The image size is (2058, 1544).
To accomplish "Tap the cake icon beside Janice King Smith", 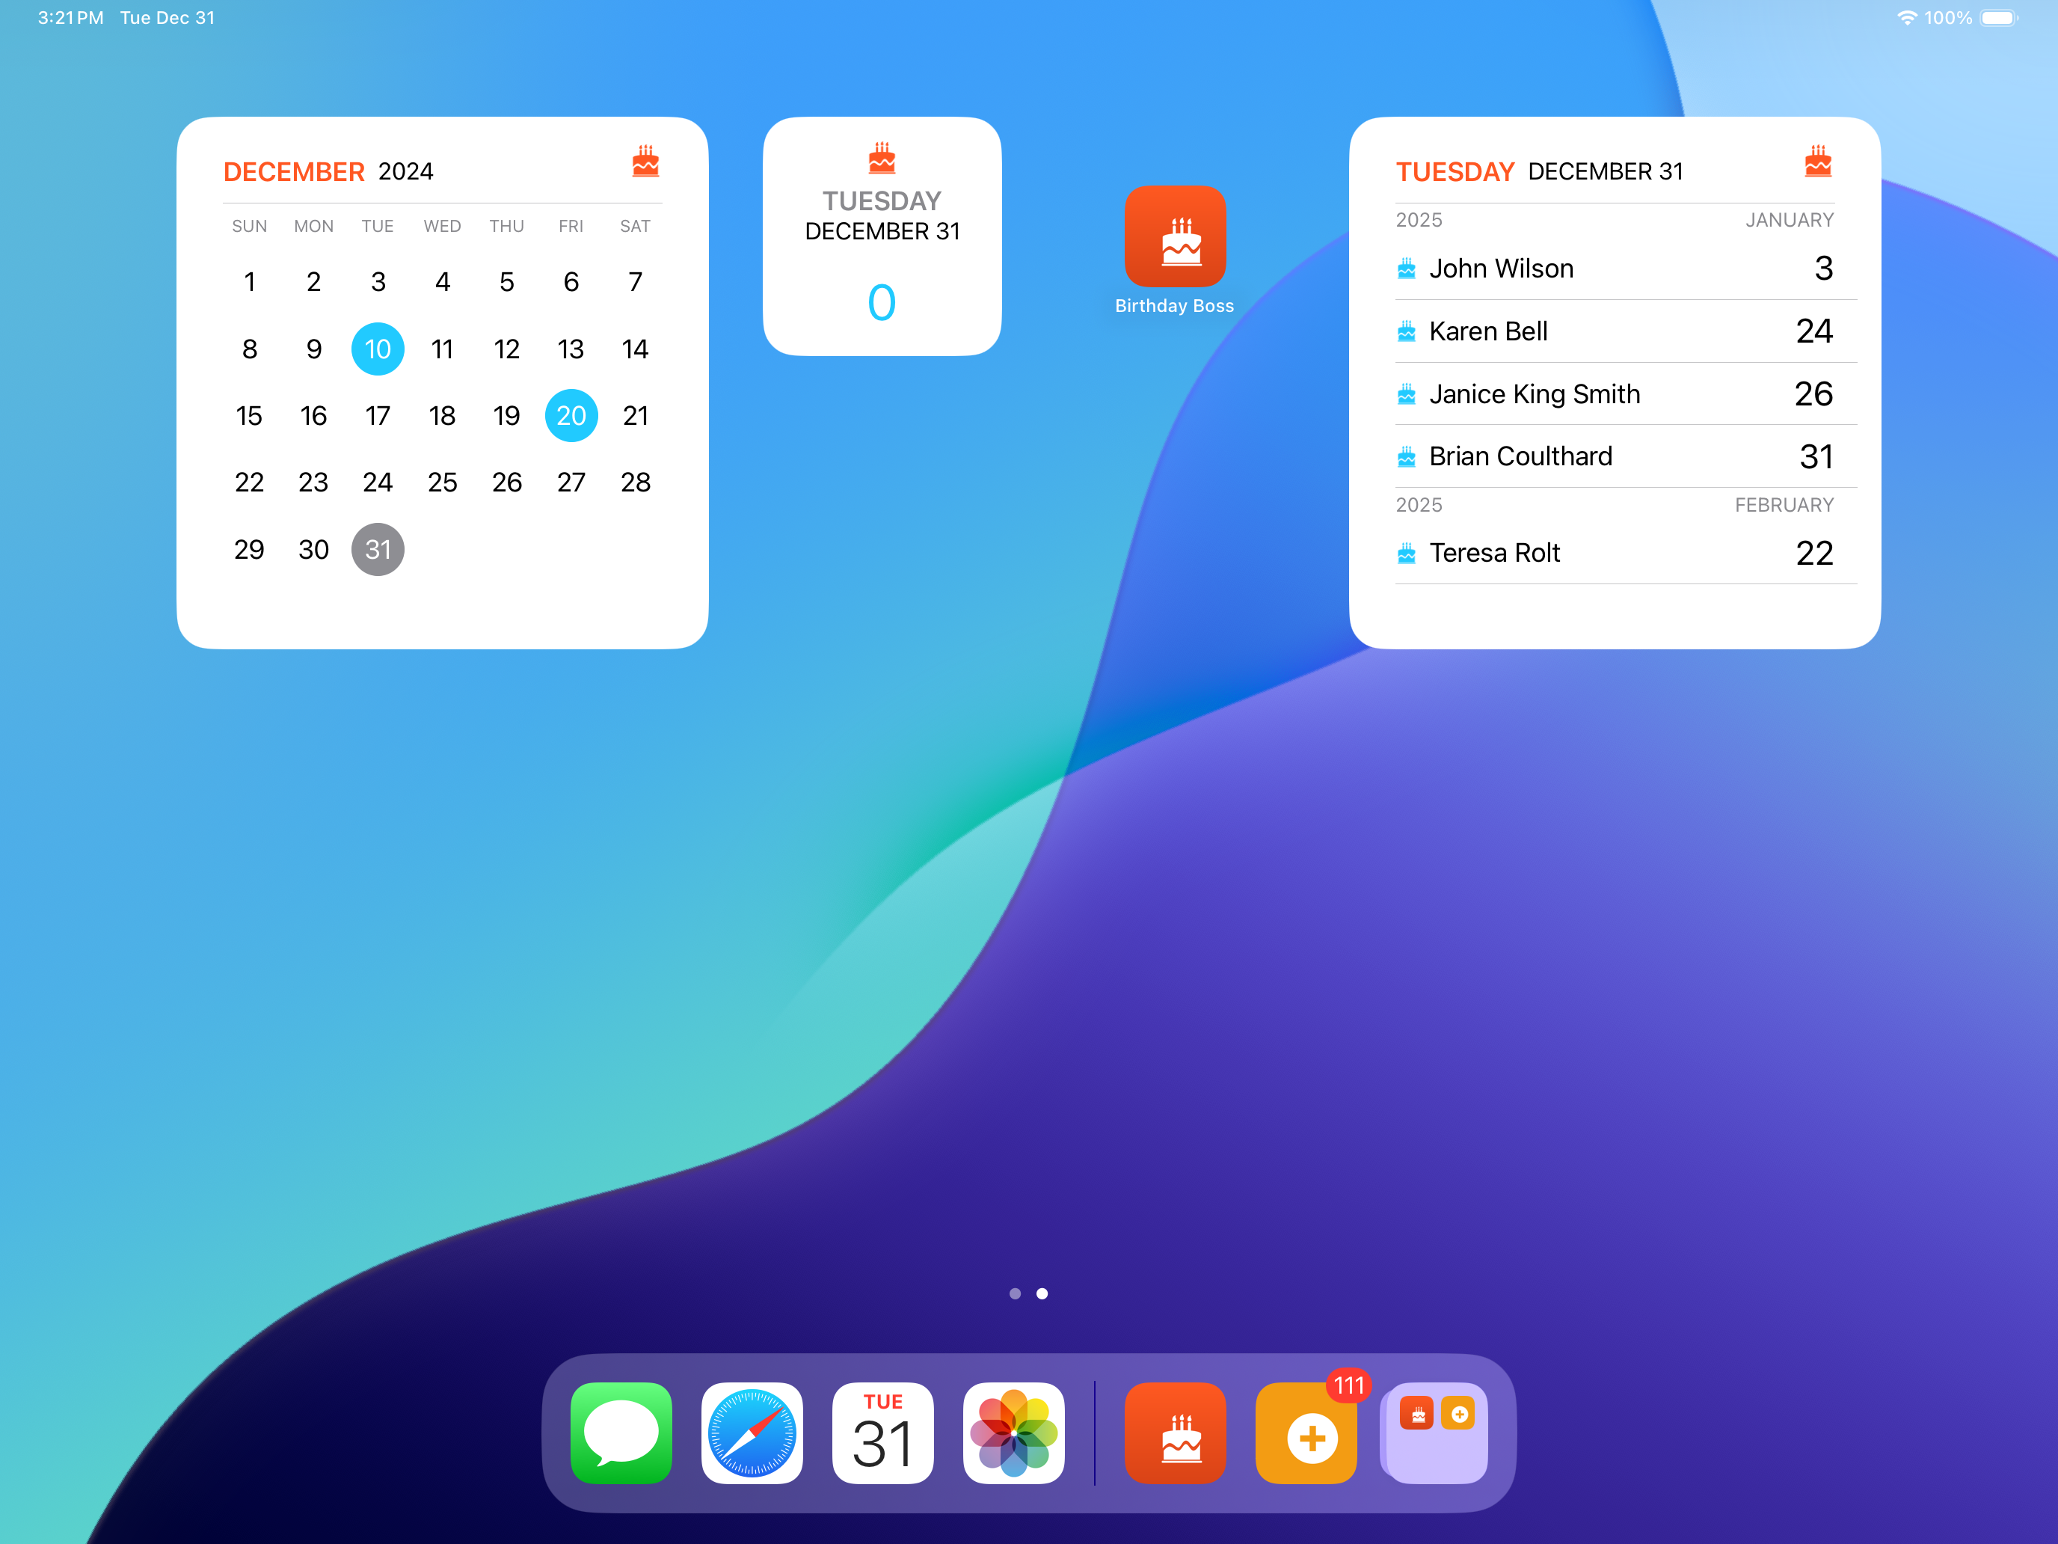I will [1407, 395].
